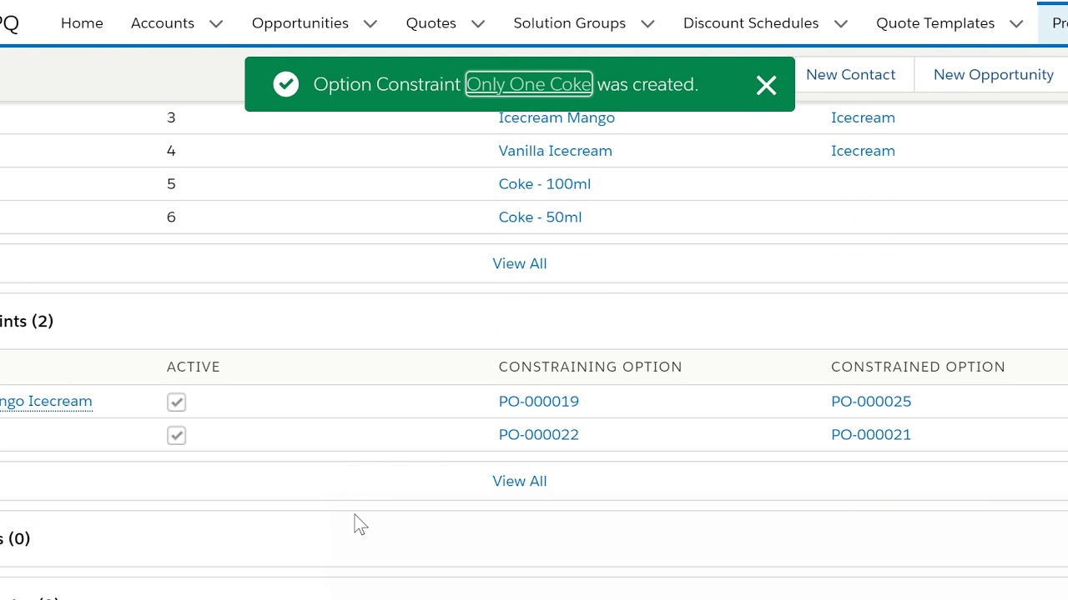Expand the Opportunities tab dropdown chevron
1068x600 pixels.
click(x=370, y=23)
